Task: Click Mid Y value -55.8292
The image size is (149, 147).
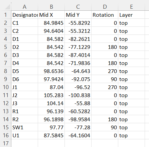Action: pos(78,23)
